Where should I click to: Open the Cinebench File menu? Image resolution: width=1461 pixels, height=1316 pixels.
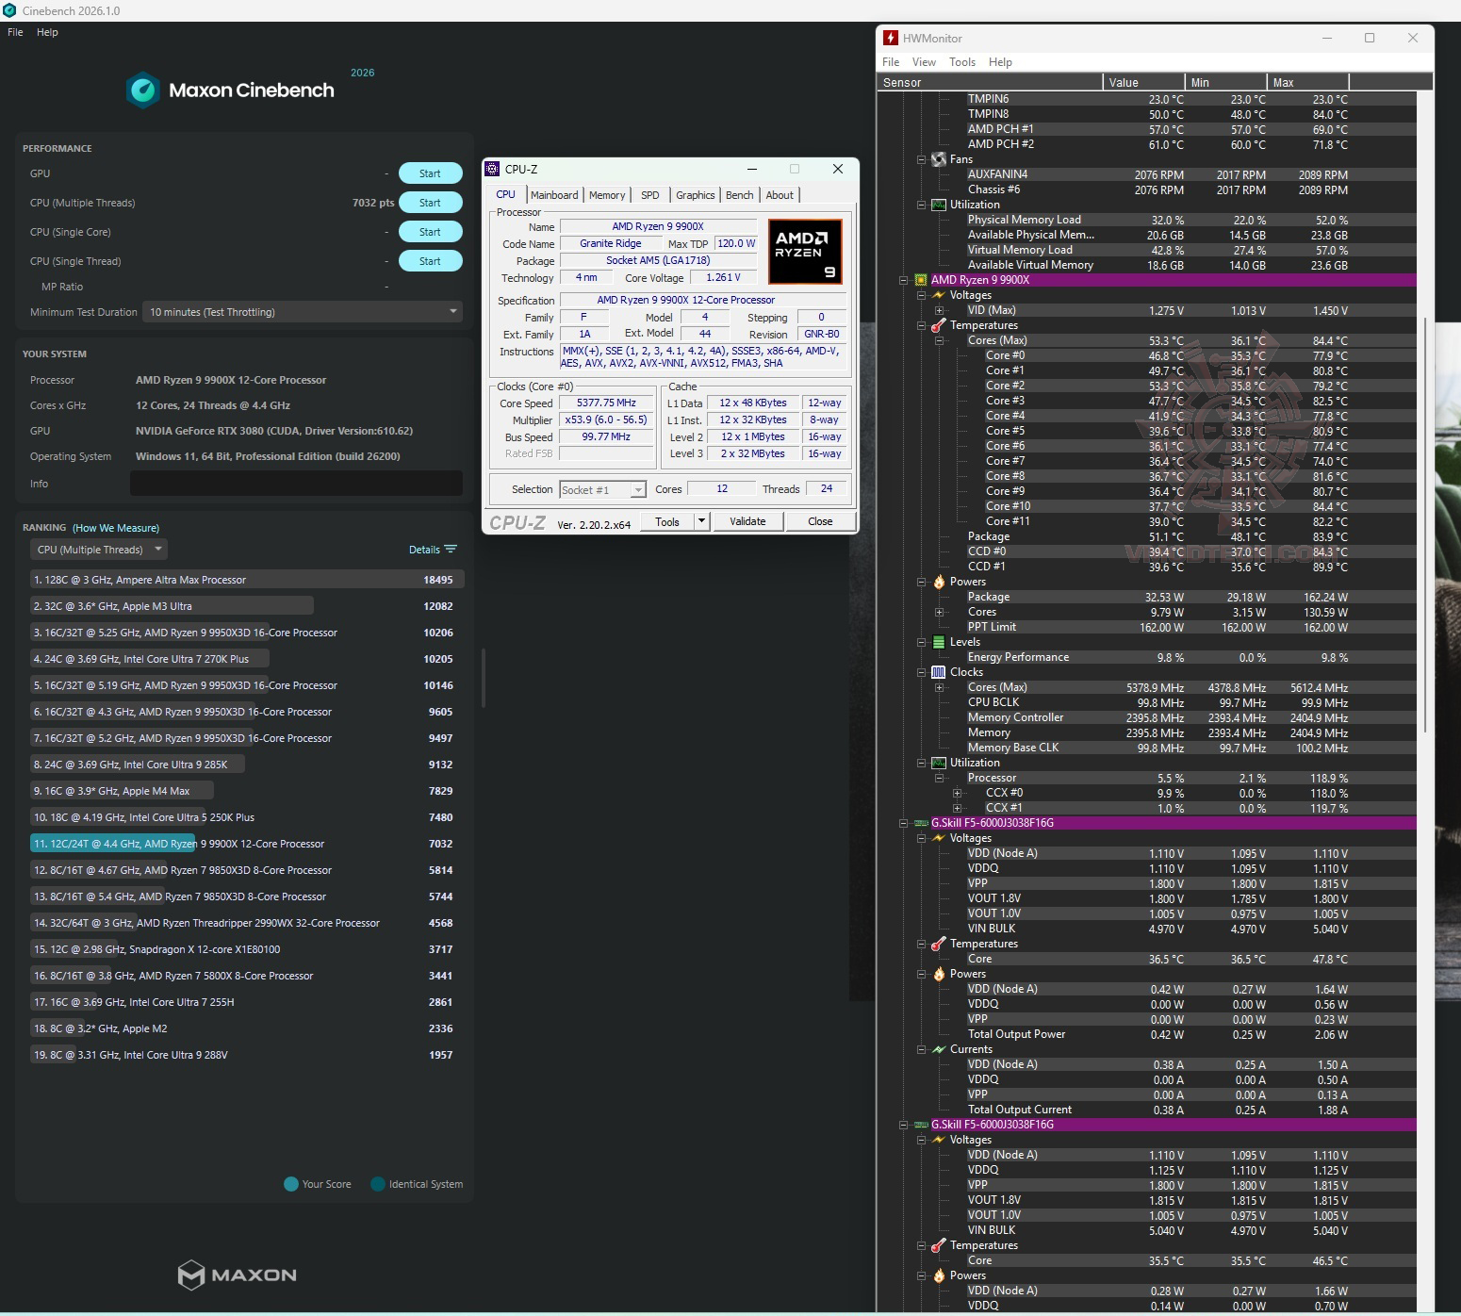click(15, 32)
